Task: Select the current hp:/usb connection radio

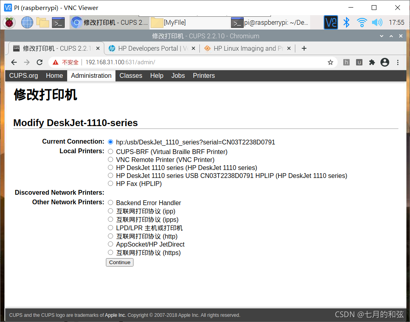Action: pyautogui.click(x=111, y=142)
